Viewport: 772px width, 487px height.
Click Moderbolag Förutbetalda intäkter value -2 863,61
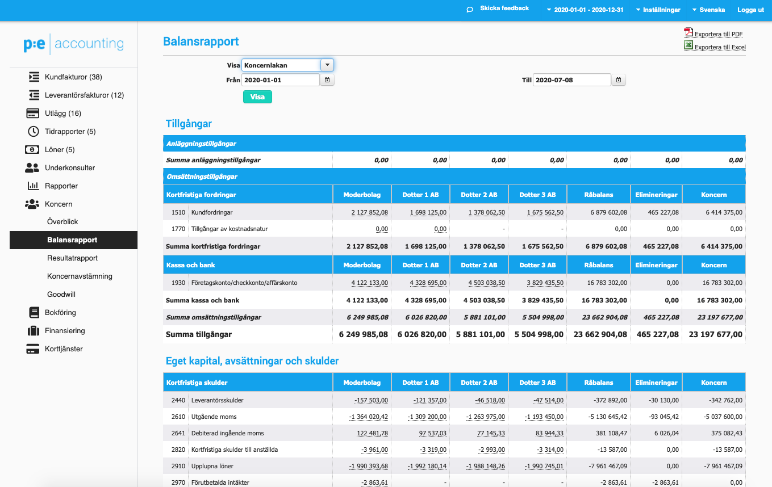(x=374, y=482)
